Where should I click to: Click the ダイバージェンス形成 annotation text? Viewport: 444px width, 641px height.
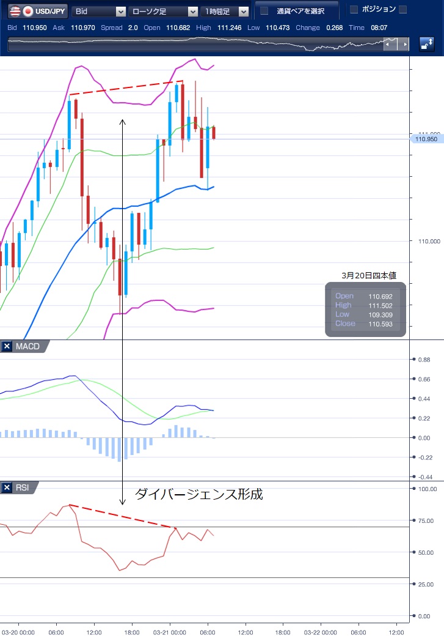(x=198, y=494)
